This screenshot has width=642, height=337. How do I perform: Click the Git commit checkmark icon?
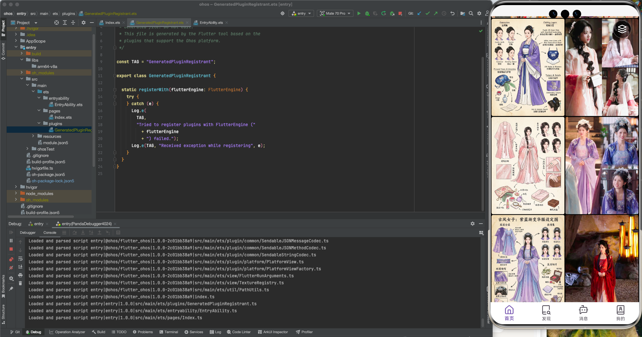427,13
